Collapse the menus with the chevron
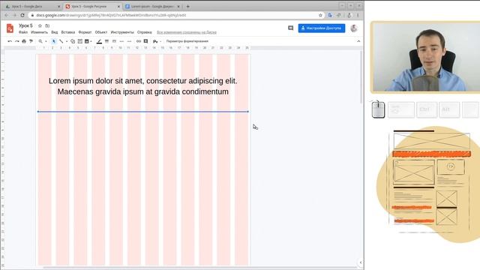 coord(358,41)
